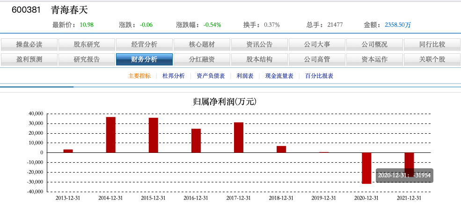Click the 2018-12-31 profit bar
This screenshot has width=461, height=209.
click(x=281, y=149)
